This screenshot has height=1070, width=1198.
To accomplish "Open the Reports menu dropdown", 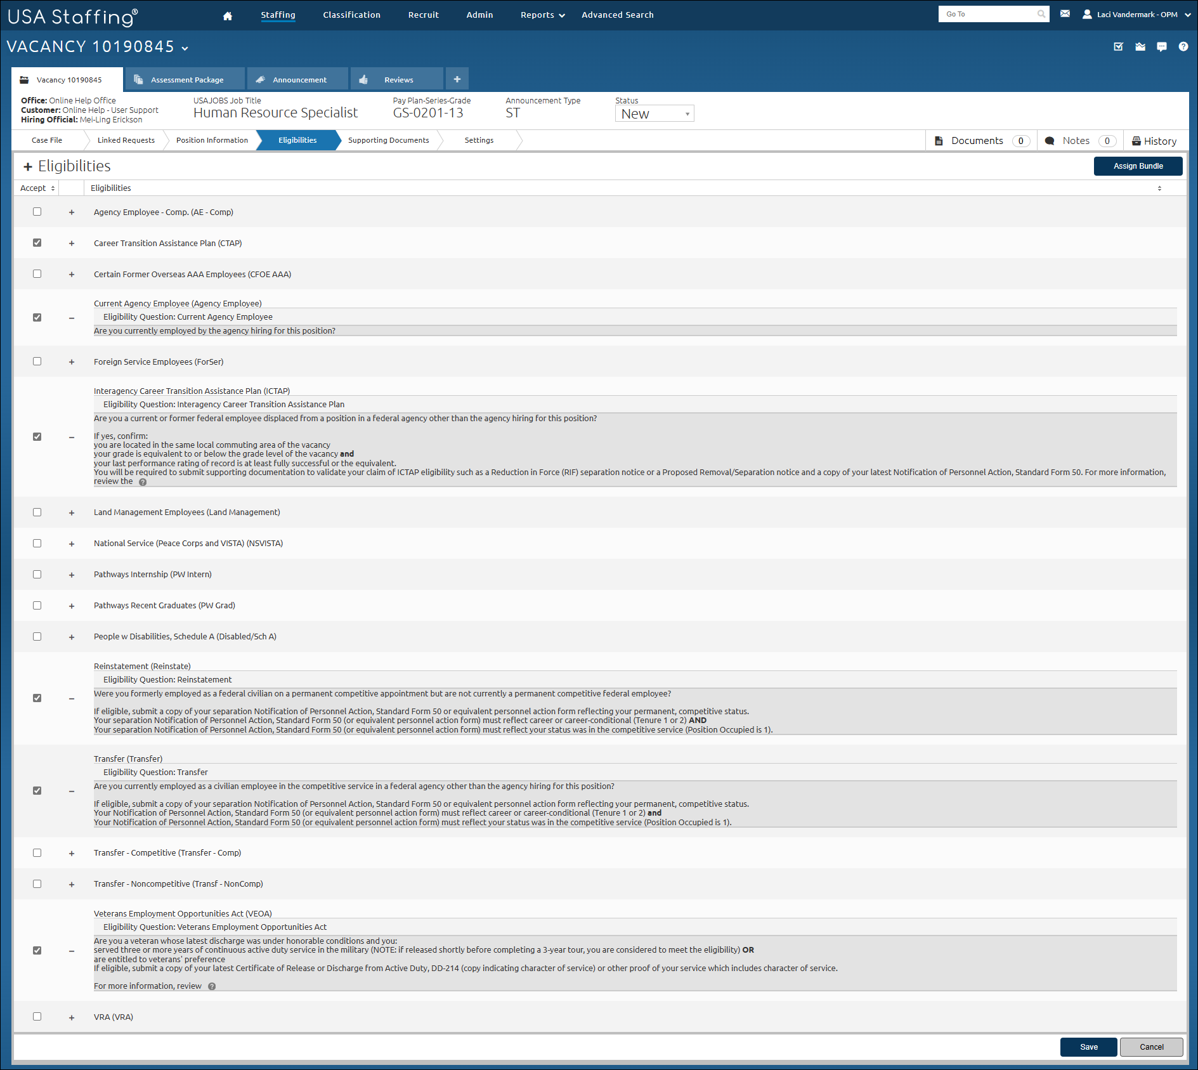I will point(542,15).
